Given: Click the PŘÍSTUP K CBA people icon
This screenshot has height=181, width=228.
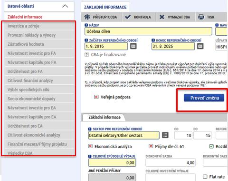Looking at the screenshot, I should (87, 17).
